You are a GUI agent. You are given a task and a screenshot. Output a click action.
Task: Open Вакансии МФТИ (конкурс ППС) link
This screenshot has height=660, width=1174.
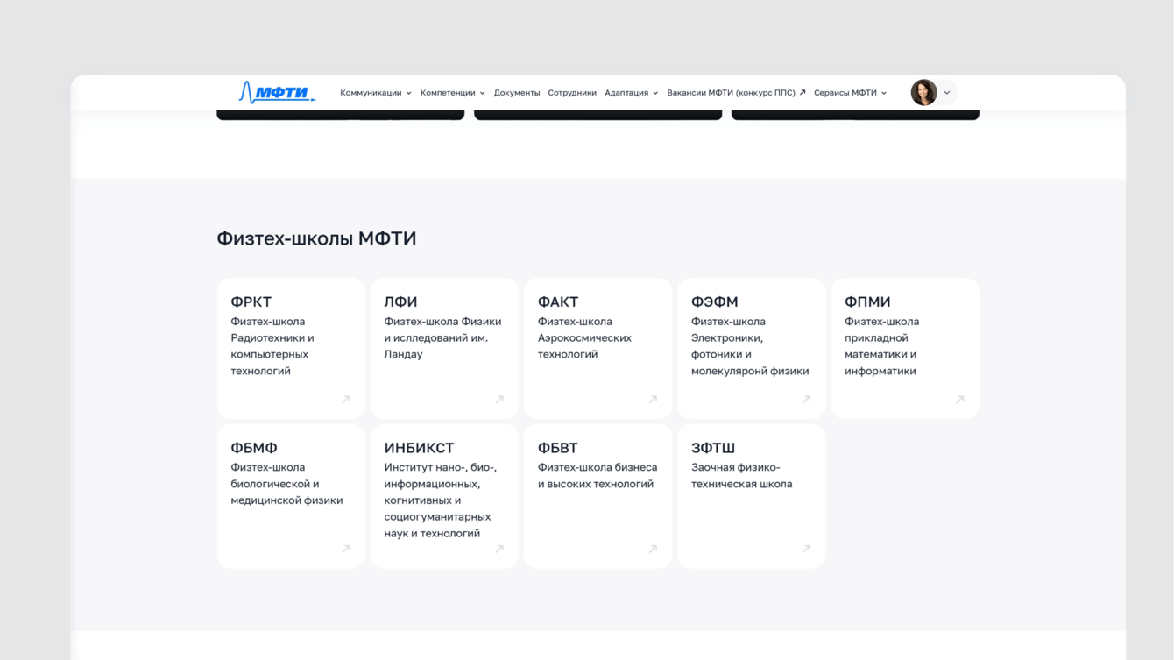(731, 93)
